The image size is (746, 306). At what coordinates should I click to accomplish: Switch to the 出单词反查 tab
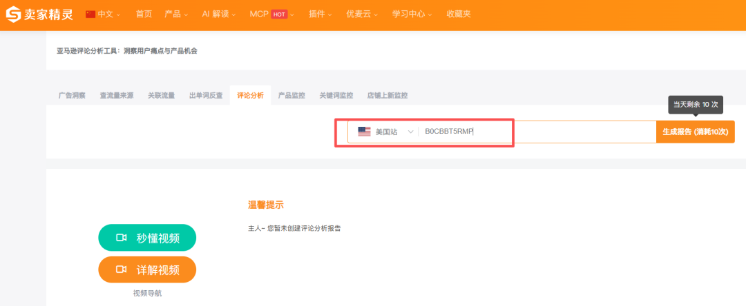tap(206, 95)
